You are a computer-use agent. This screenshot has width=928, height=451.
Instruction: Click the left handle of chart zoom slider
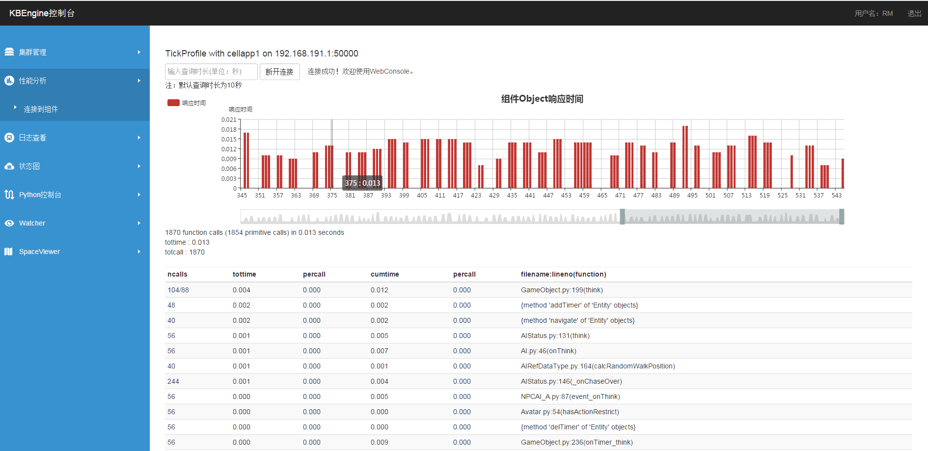[x=622, y=217]
